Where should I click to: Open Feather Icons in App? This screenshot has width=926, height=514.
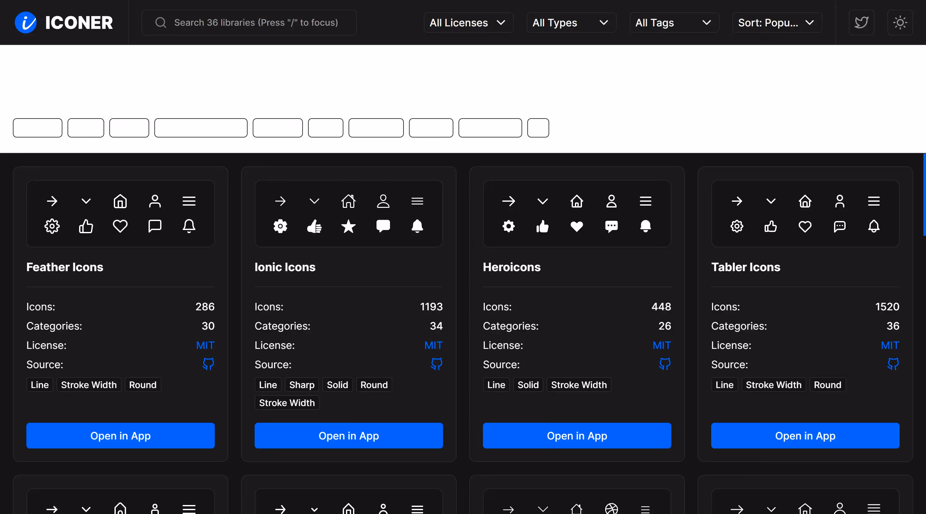(121, 435)
